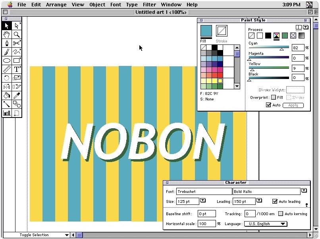320x239 pixels.
Task: Enable the Auto kerning checkbox
Action: pos(281,214)
